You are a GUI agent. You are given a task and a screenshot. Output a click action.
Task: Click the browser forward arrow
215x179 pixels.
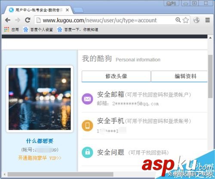point(18,20)
